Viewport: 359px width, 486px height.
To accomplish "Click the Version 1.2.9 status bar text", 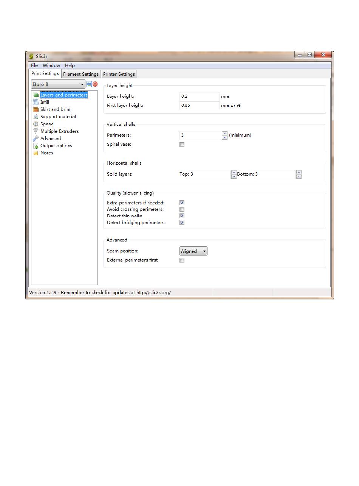I will [x=100, y=293].
